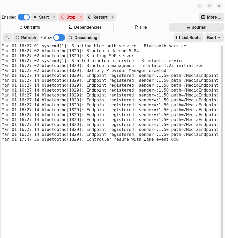Image resolution: width=225 pixels, height=238 pixels.
Task: Open the List Boots view
Action: (x=188, y=38)
